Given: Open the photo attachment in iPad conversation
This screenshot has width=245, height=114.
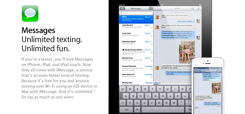Looking at the screenshot, I should click(187, 52).
